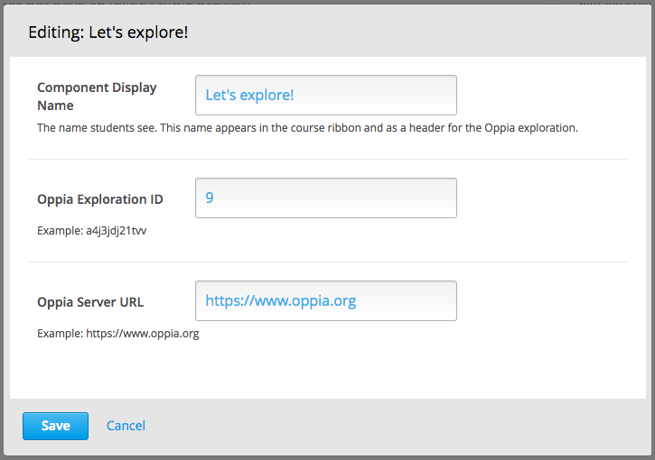
Task: Click the "Example: https://www.oppia.org" hint text
Action: click(117, 334)
